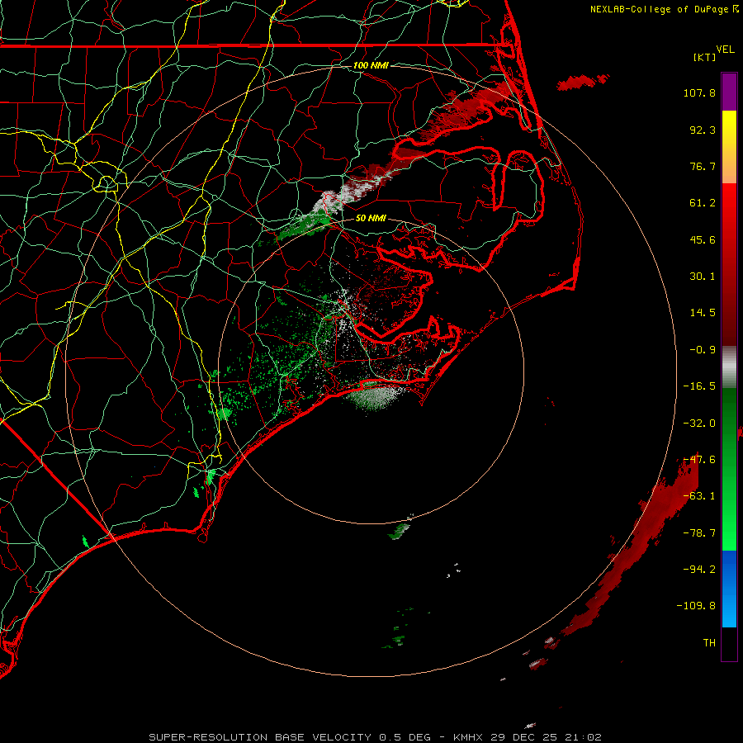The height and width of the screenshot is (743, 743).
Task: Select the -32.0 scale value
Action: [x=699, y=424]
